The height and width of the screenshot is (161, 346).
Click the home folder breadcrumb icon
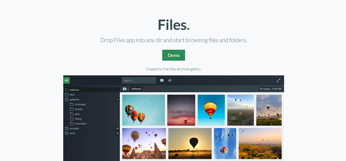click(x=125, y=89)
